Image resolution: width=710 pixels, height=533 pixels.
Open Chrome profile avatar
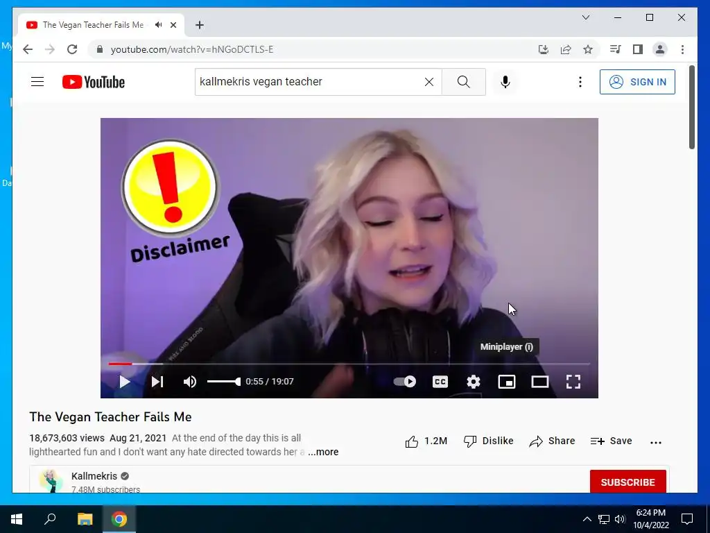coord(660,49)
